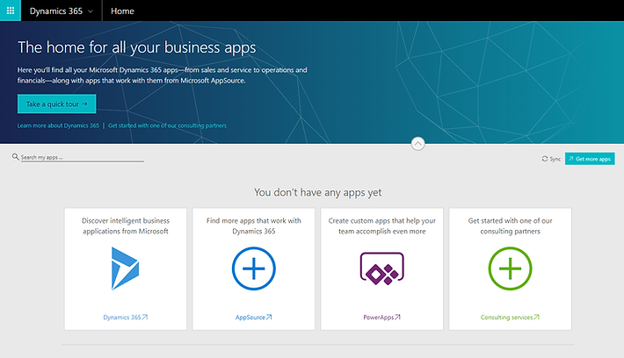Open the PowerApps link

point(382,317)
